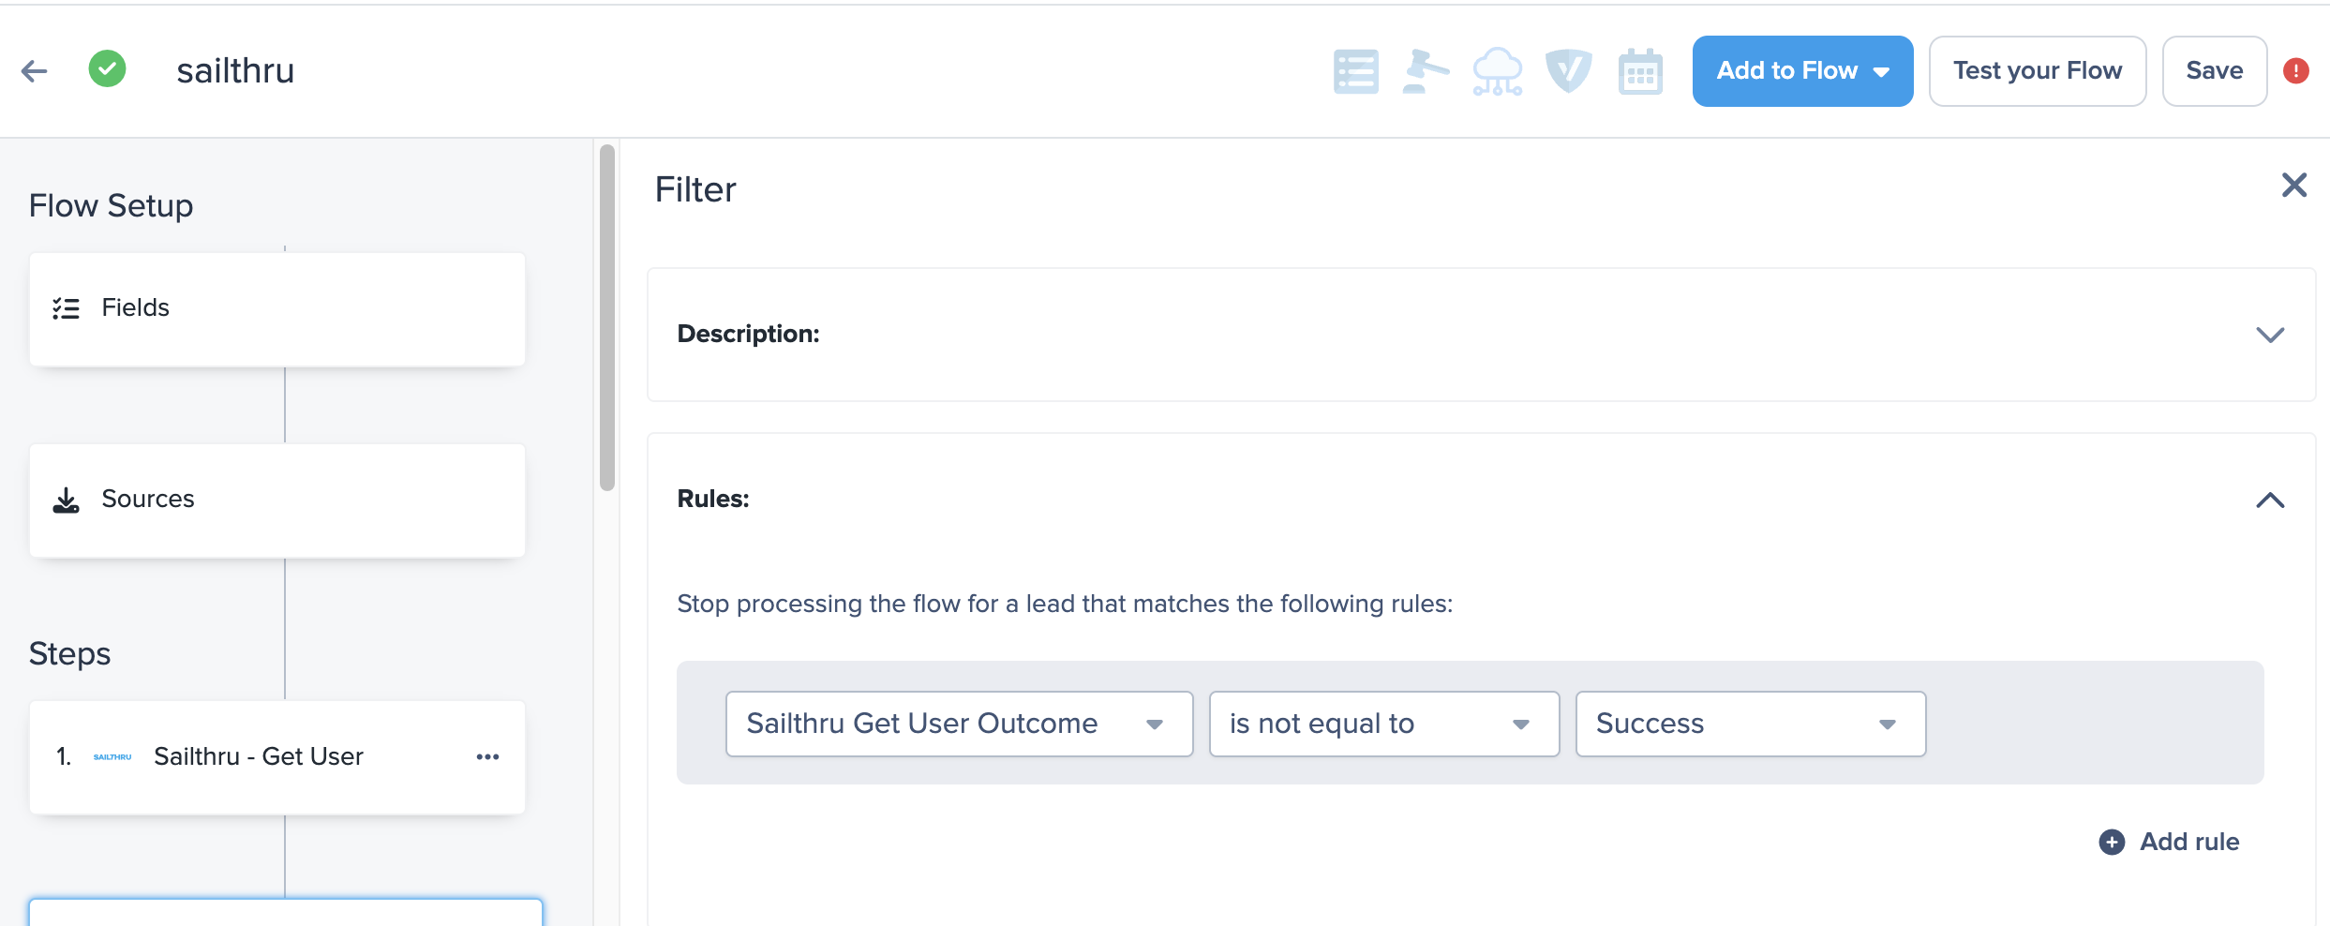Click the cloud network icon
This screenshot has height=926, width=2330.
[x=1498, y=71]
